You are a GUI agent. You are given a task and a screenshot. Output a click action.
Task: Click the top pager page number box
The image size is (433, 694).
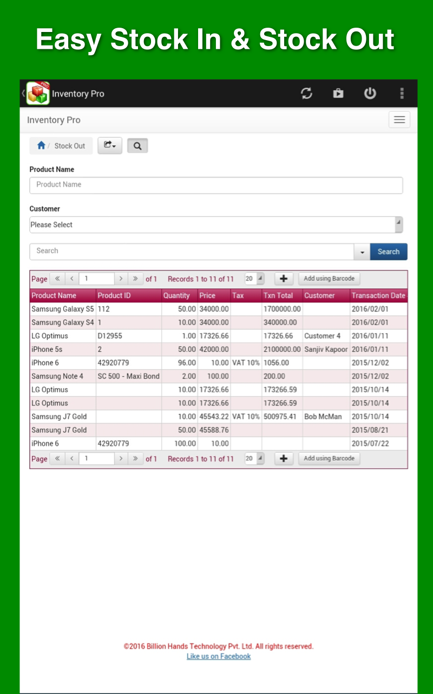(96, 279)
